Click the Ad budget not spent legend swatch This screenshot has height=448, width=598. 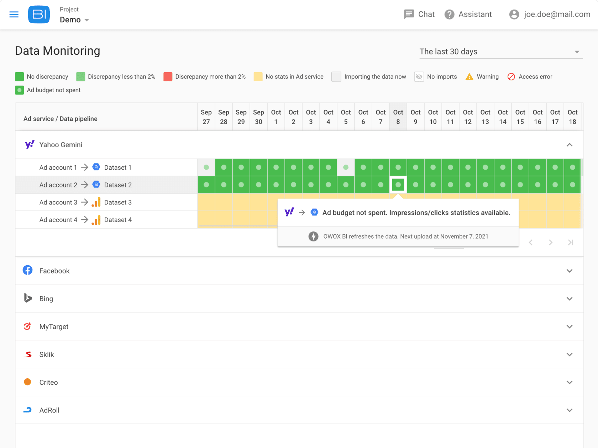(19, 90)
